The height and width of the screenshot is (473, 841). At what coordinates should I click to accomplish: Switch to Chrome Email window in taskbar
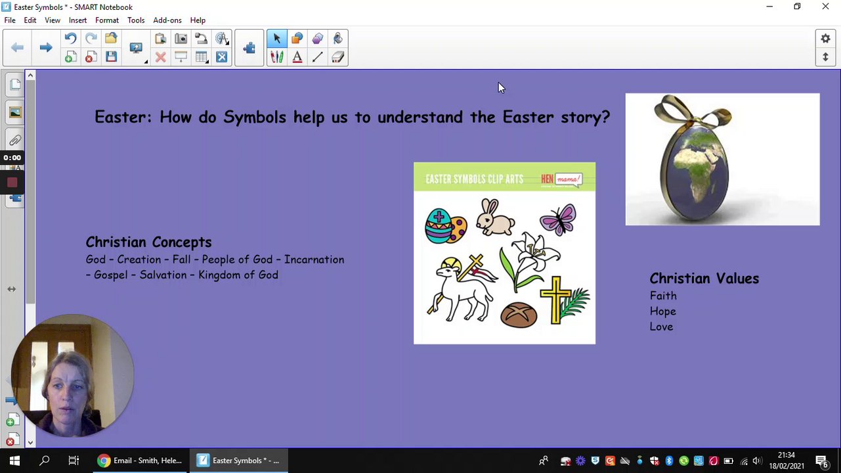140,461
